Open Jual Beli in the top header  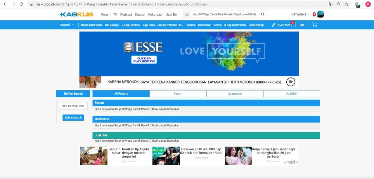pos(172,15)
